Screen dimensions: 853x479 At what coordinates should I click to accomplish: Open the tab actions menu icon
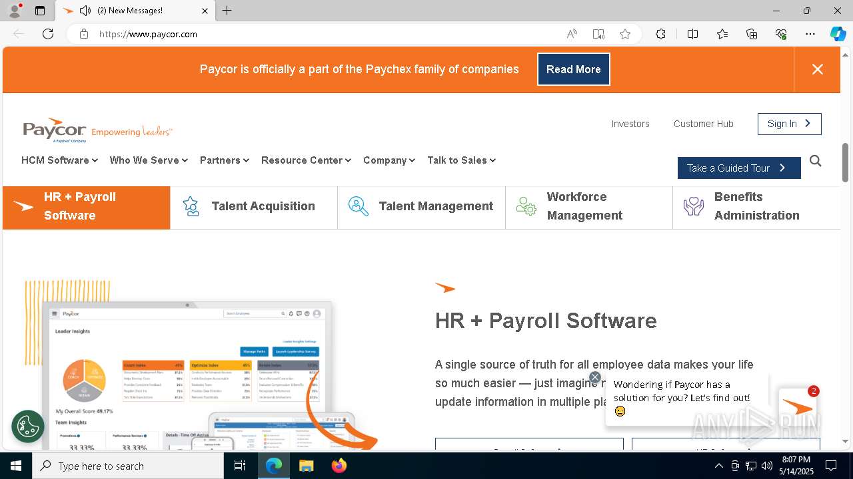pos(40,11)
